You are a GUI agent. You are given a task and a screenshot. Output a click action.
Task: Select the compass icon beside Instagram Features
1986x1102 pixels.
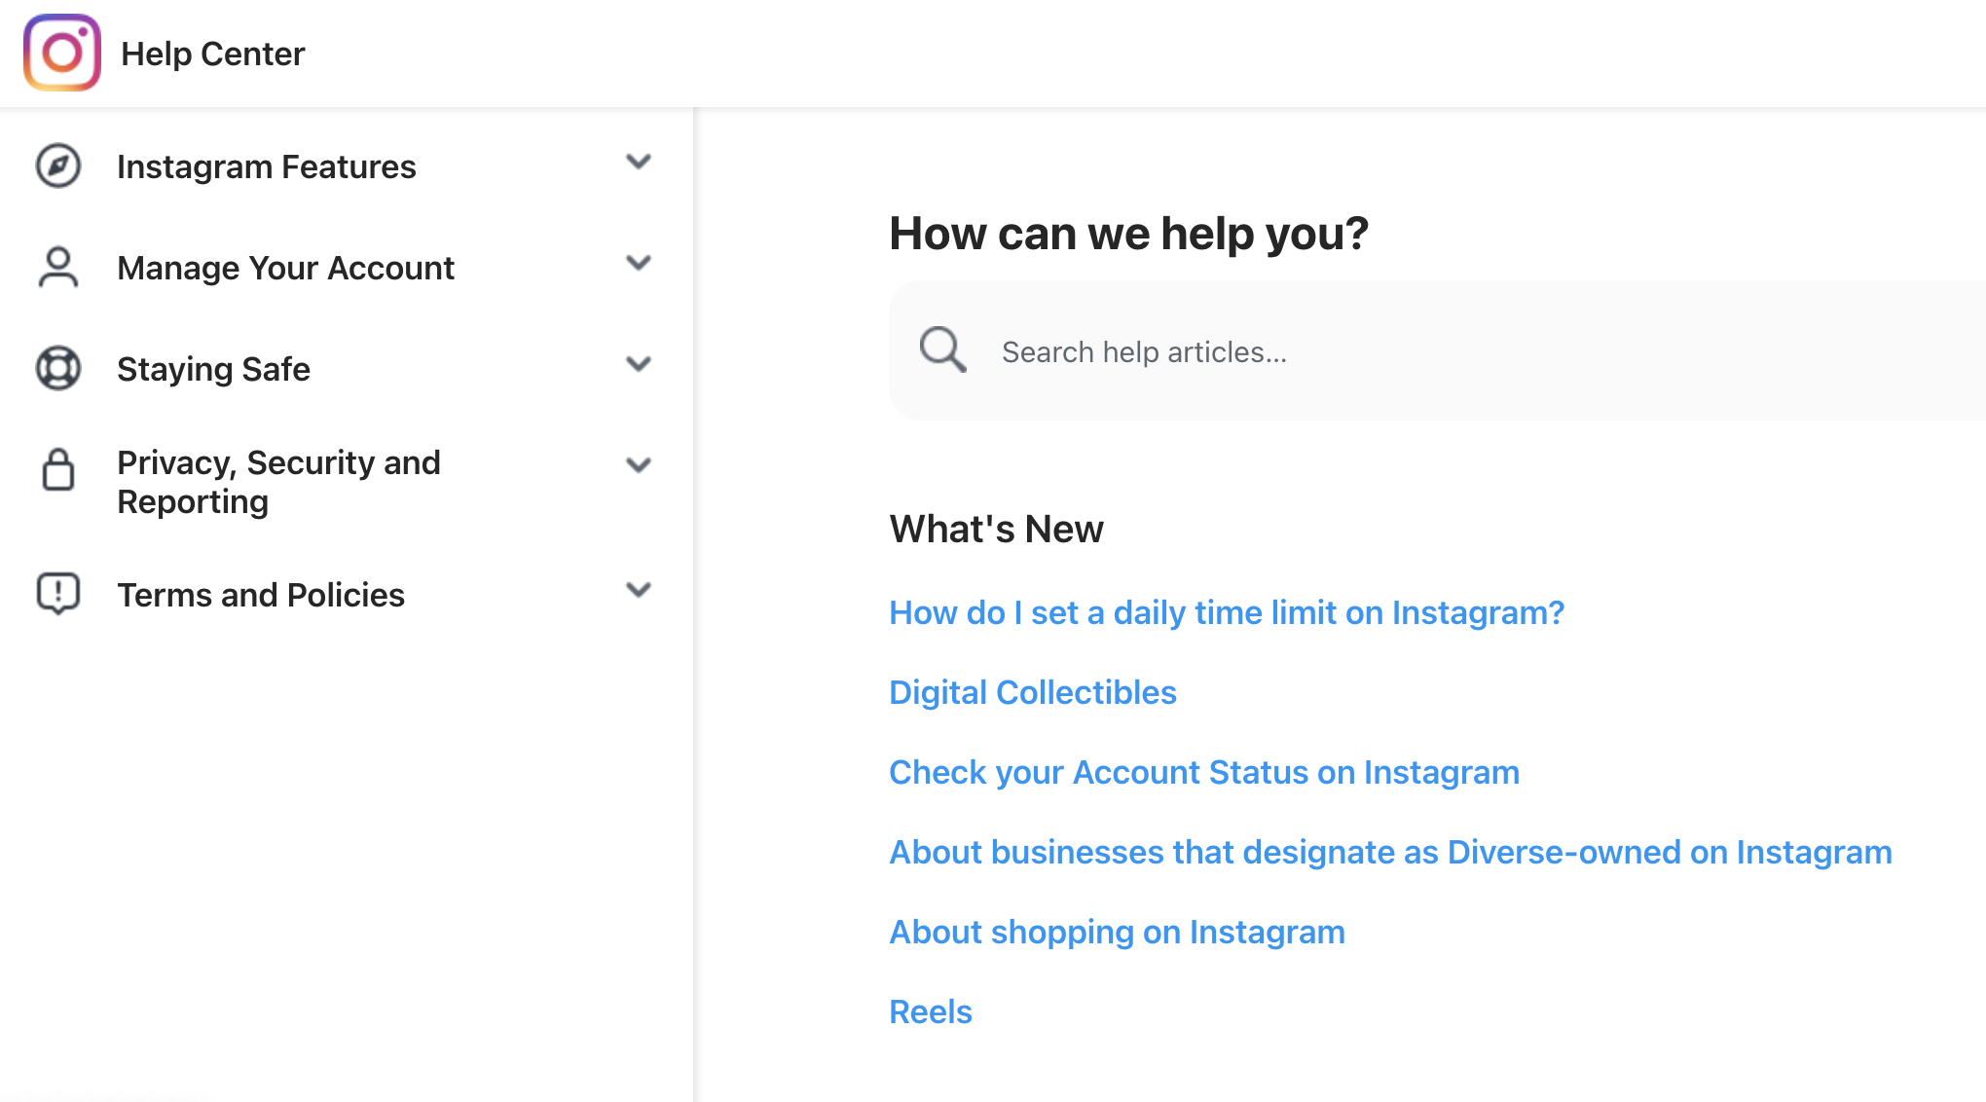pos(57,166)
